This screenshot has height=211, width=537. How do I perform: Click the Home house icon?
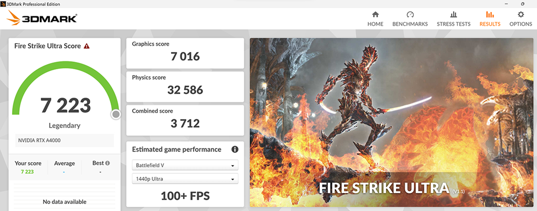(375, 14)
